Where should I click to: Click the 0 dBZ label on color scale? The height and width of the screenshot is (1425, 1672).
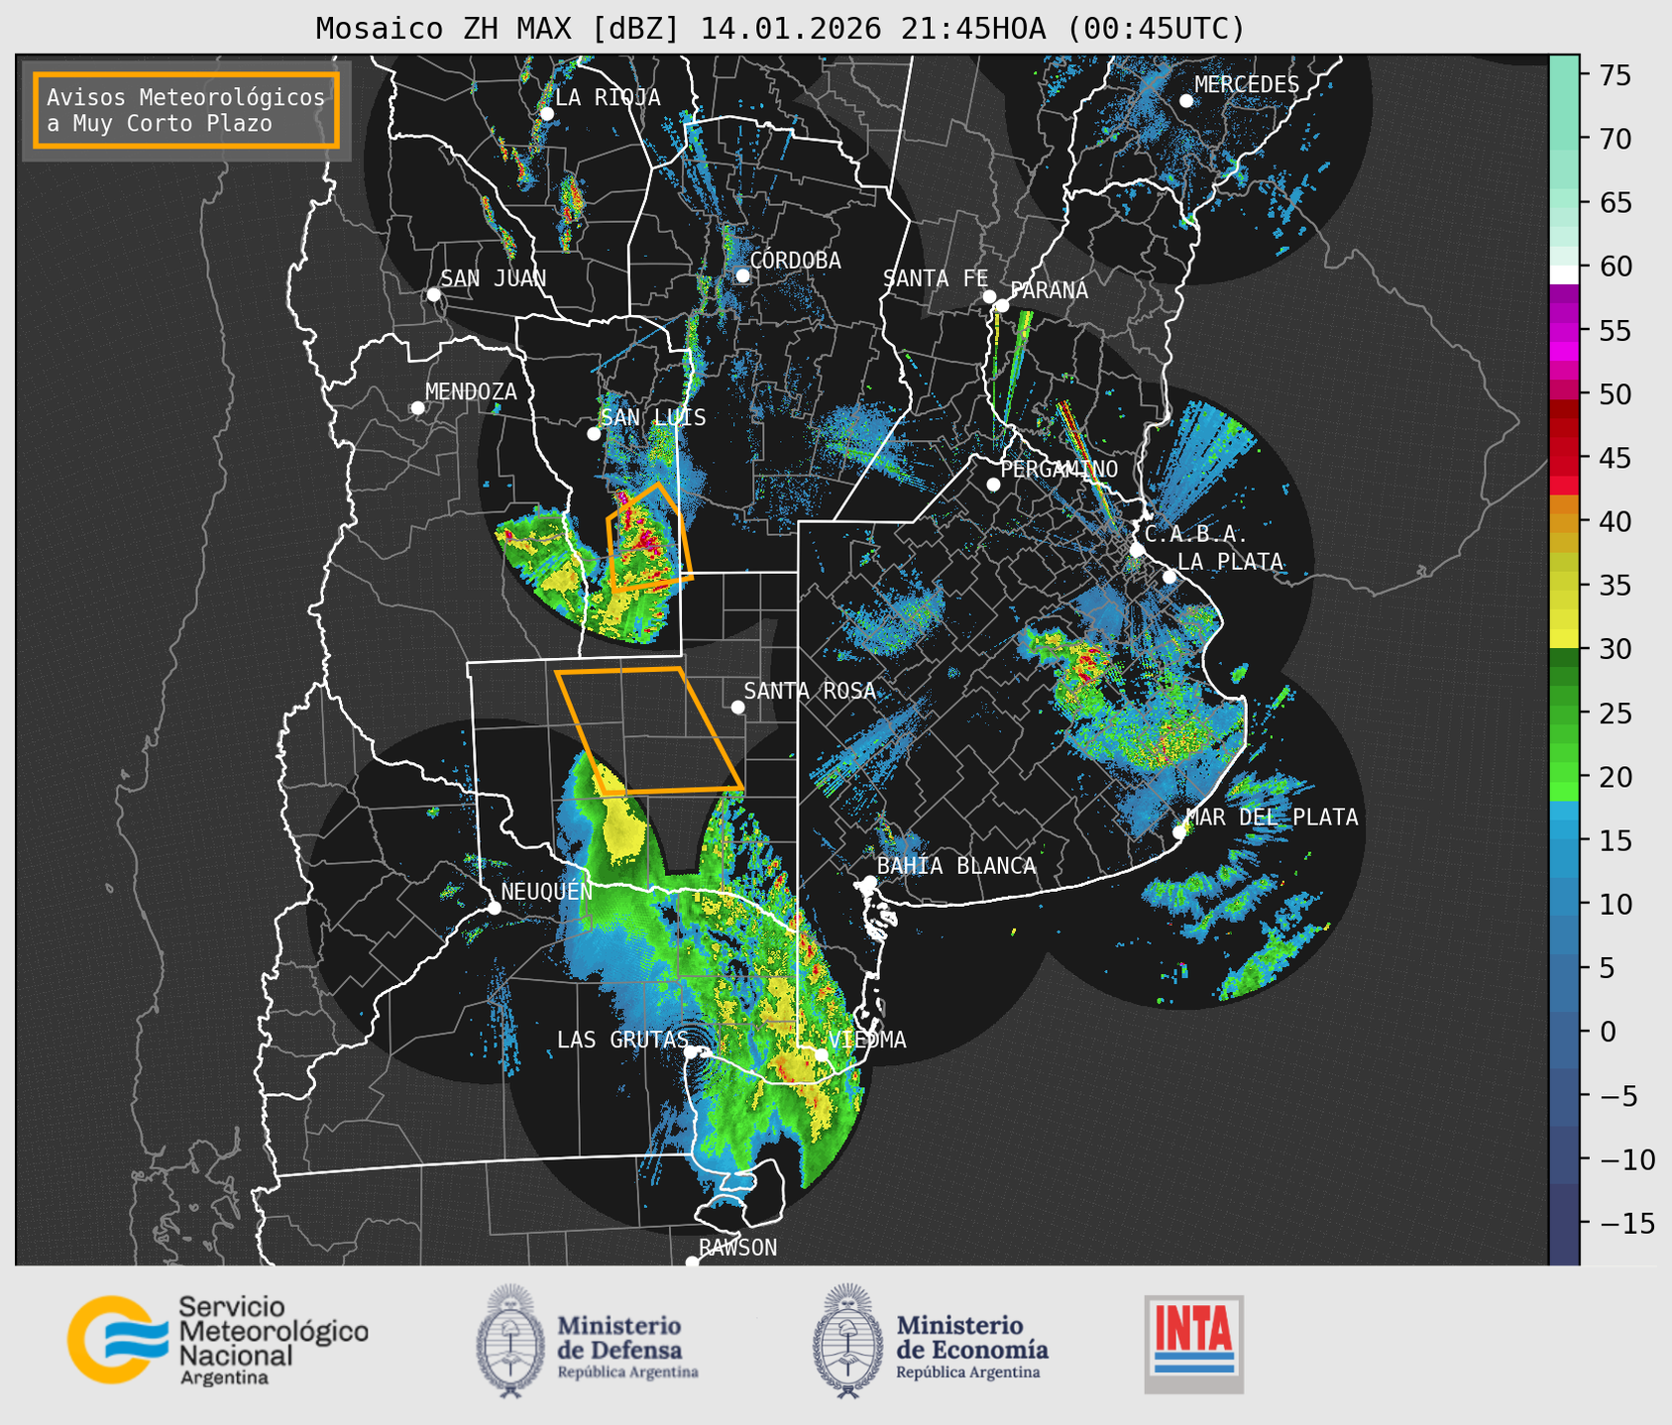pos(1608,1032)
